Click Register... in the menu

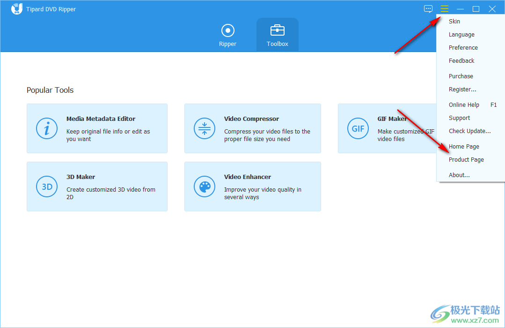tap(462, 89)
